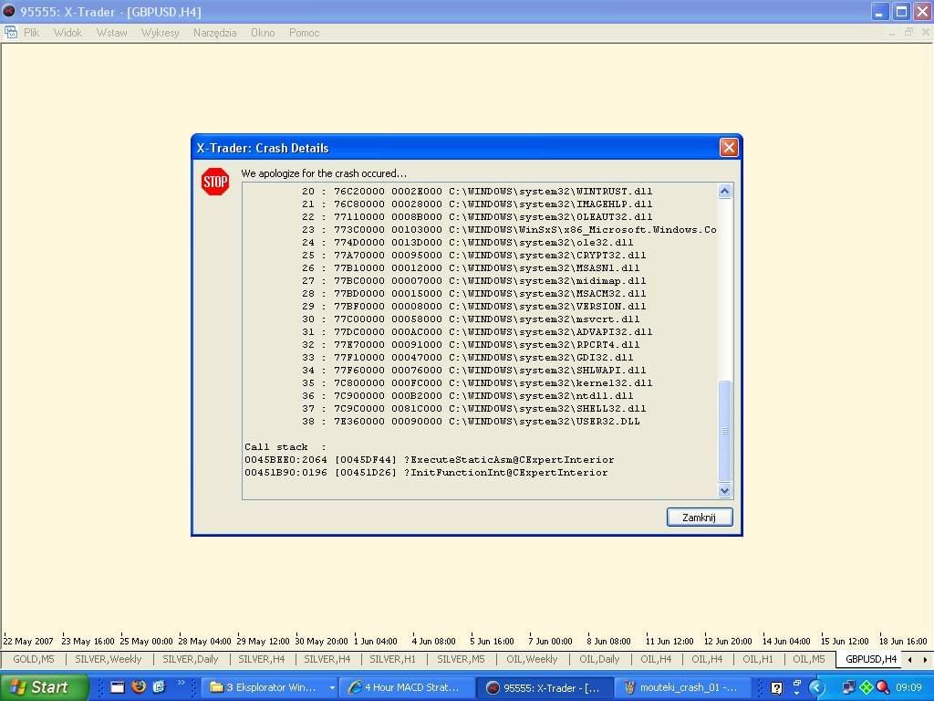Expand the quick launch overflow chevron

pos(181,683)
